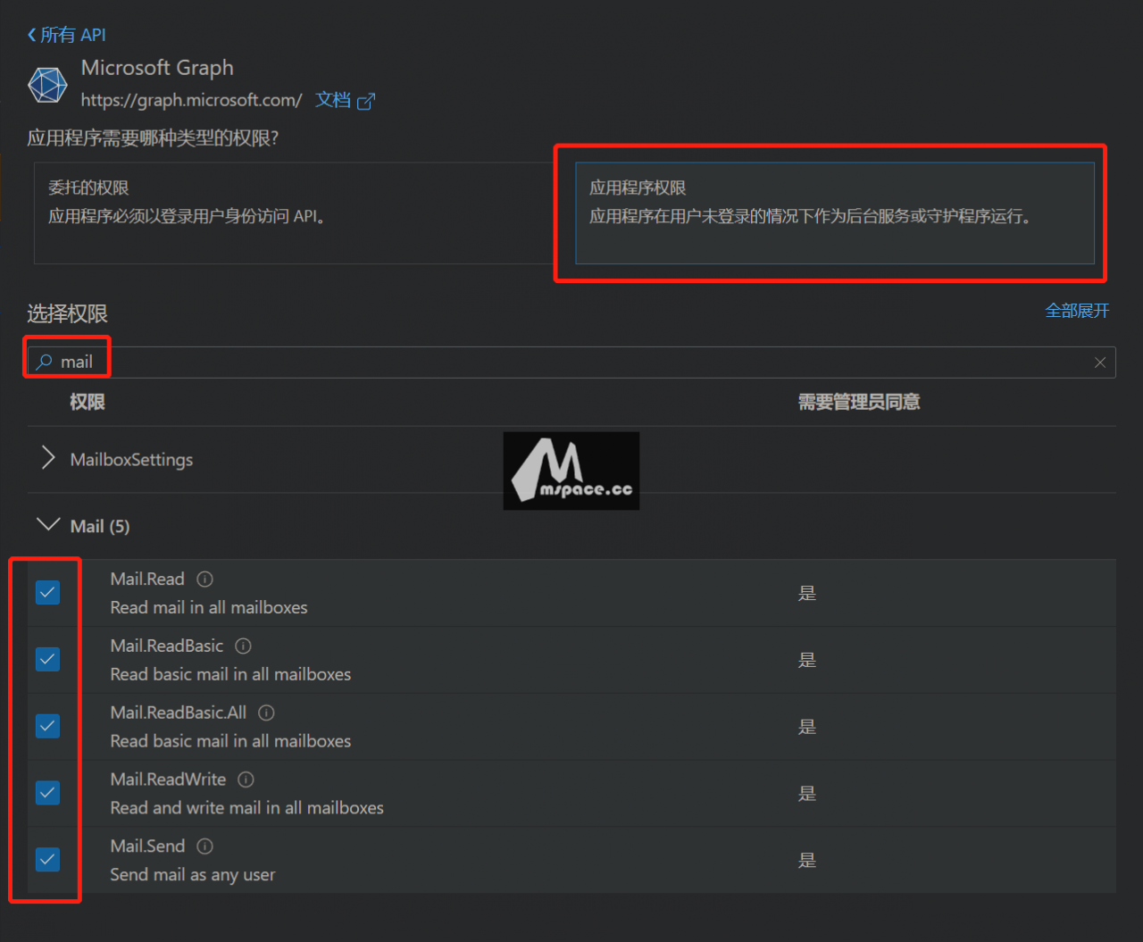This screenshot has width=1143, height=942.
Task: Click the text "Send mail as any user"
Action: pyautogui.click(x=193, y=875)
